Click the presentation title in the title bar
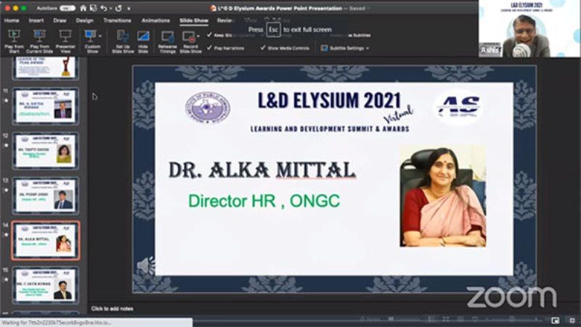Image resolution: width=581 pixels, height=327 pixels. (x=280, y=8)
